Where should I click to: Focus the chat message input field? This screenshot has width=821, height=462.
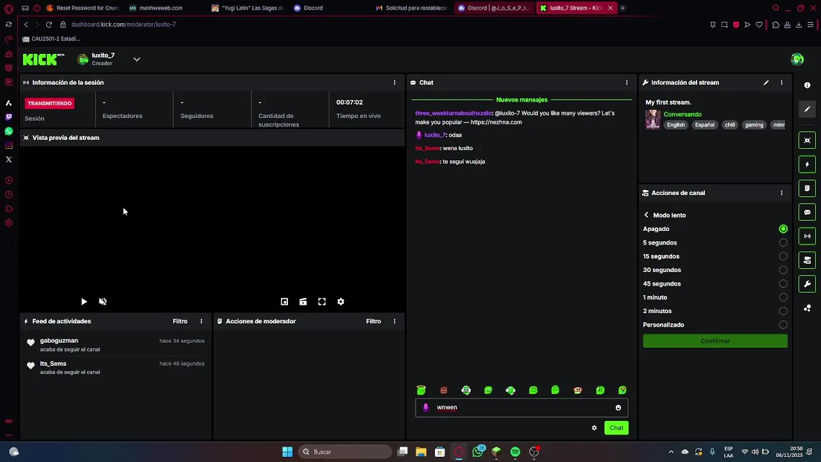click(x=521, y=407)
